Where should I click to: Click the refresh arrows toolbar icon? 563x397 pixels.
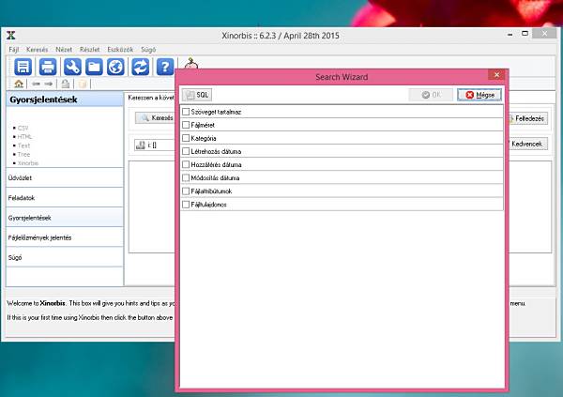coord(141,67)
